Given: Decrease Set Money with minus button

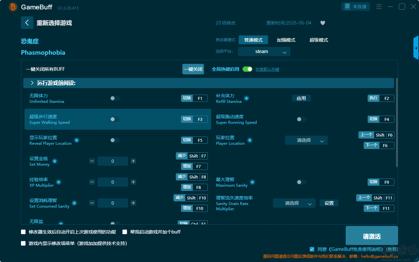Looking at the screenshot, I should pyautogui.click(x=92, y=161).
